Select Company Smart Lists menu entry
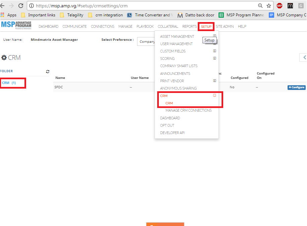The height and width of the screenshot is (226, 307). [179, 66]
